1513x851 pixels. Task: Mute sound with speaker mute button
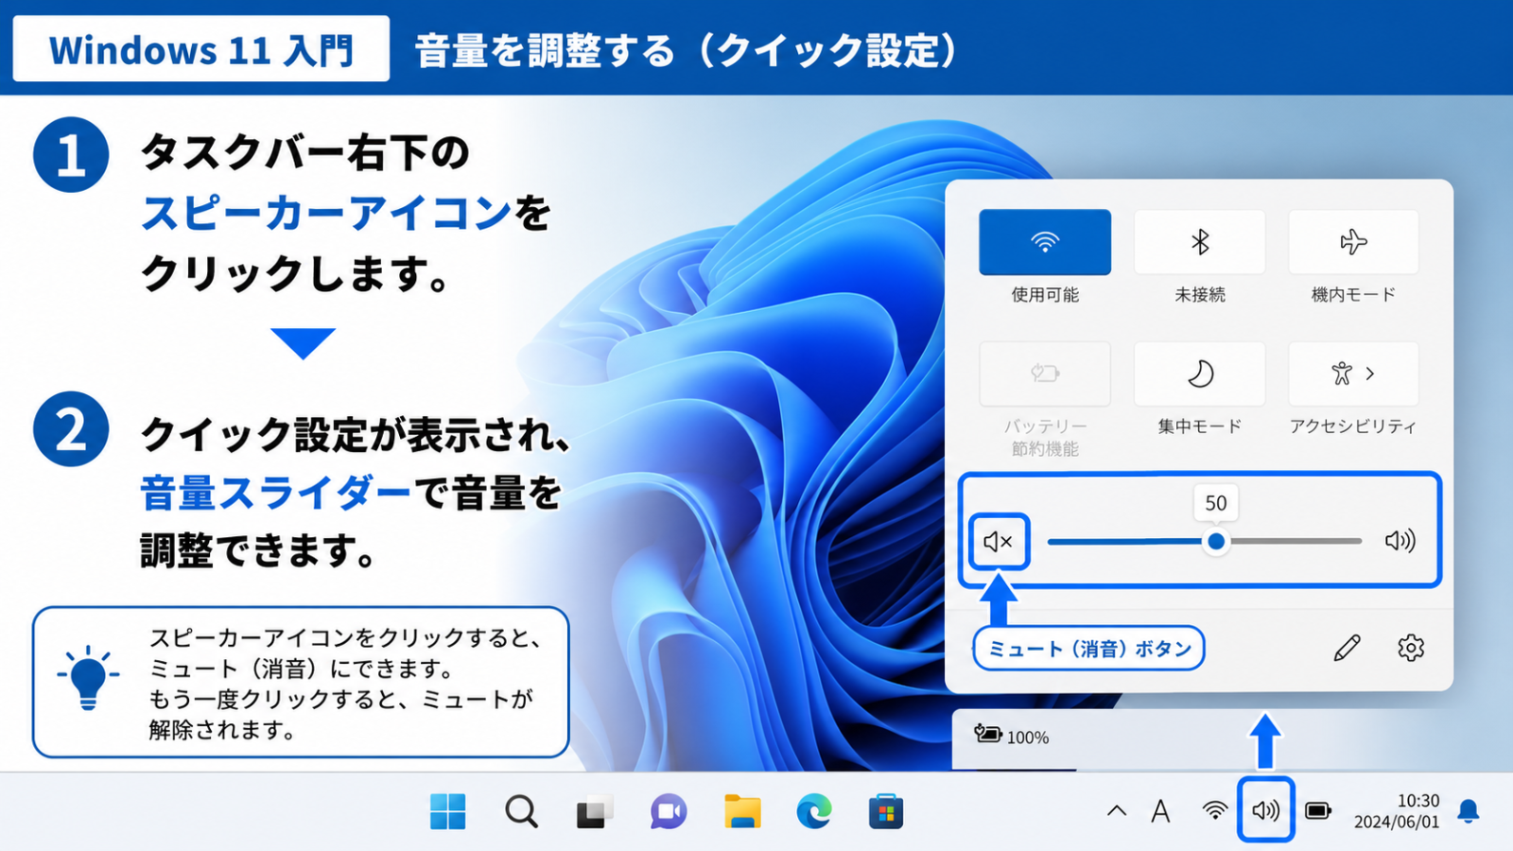[999, 542]
